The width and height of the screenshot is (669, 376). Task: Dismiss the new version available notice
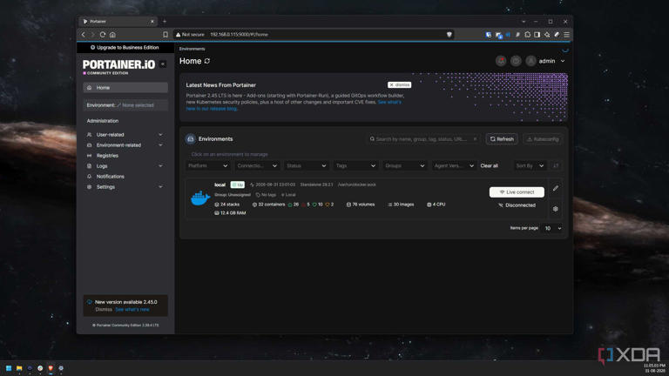[x=104, y=310]
